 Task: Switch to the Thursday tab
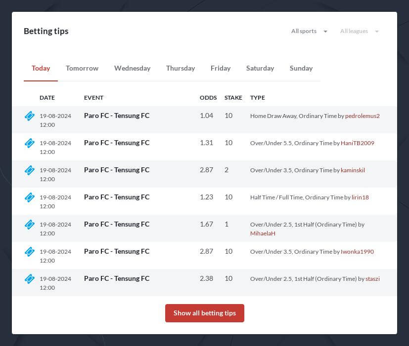click(181, 68)
